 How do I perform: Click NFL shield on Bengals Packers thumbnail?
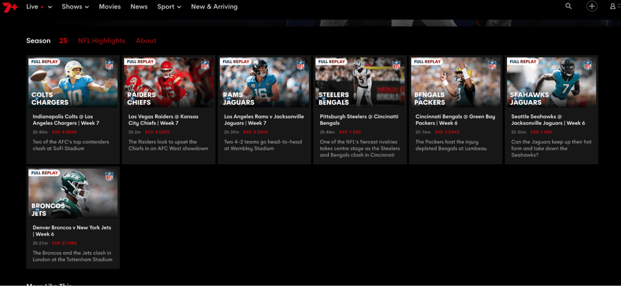point(492,65)
